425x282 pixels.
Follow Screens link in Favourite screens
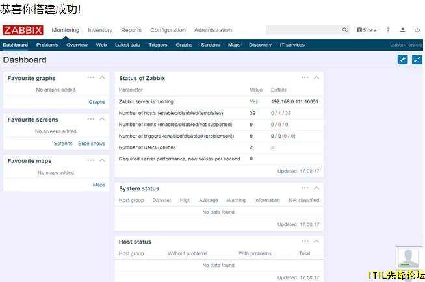pos(63,144)
